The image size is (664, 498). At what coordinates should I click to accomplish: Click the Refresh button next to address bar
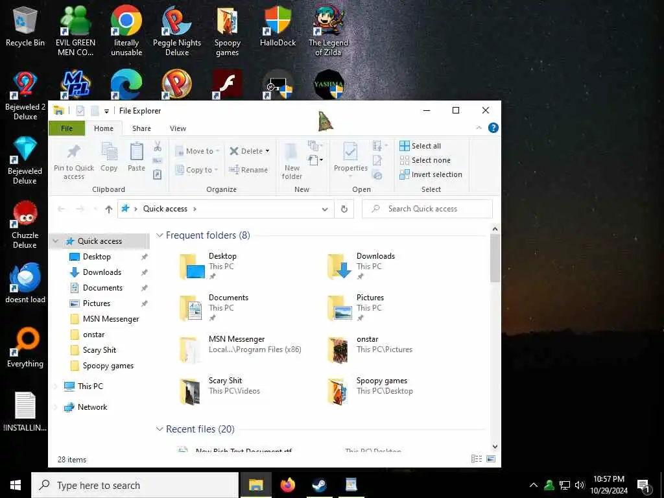(x=344, y=209)
